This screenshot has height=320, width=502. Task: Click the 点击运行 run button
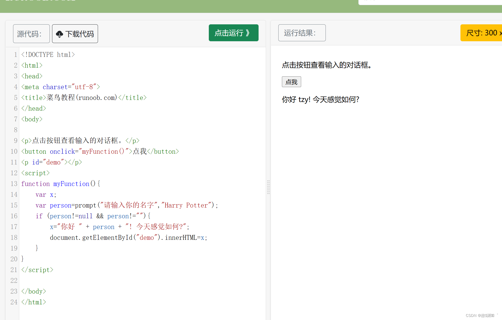tap(233, 33)
